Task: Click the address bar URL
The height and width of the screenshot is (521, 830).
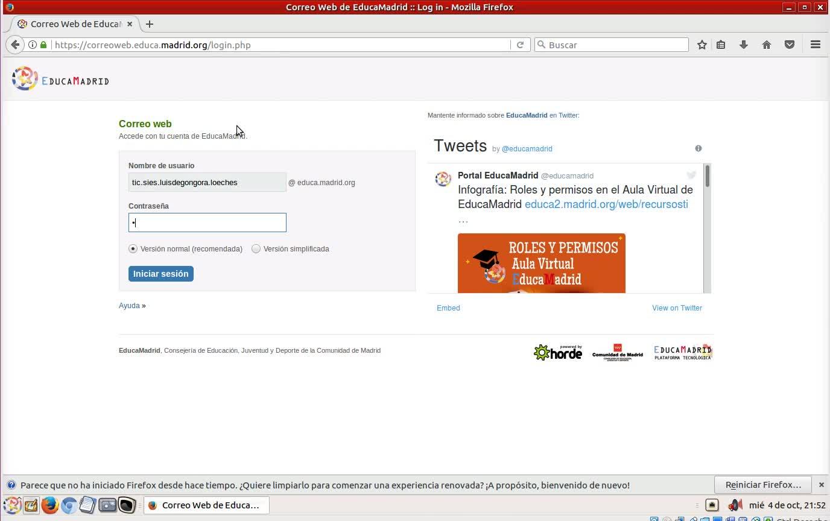Action: tap(153, 45)
